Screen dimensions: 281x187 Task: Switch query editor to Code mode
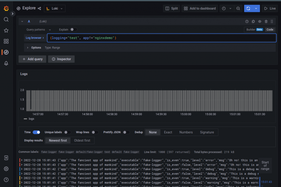tap(270, 30)
